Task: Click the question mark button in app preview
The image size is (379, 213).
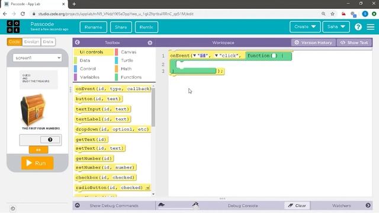Action: coord(50,140)
